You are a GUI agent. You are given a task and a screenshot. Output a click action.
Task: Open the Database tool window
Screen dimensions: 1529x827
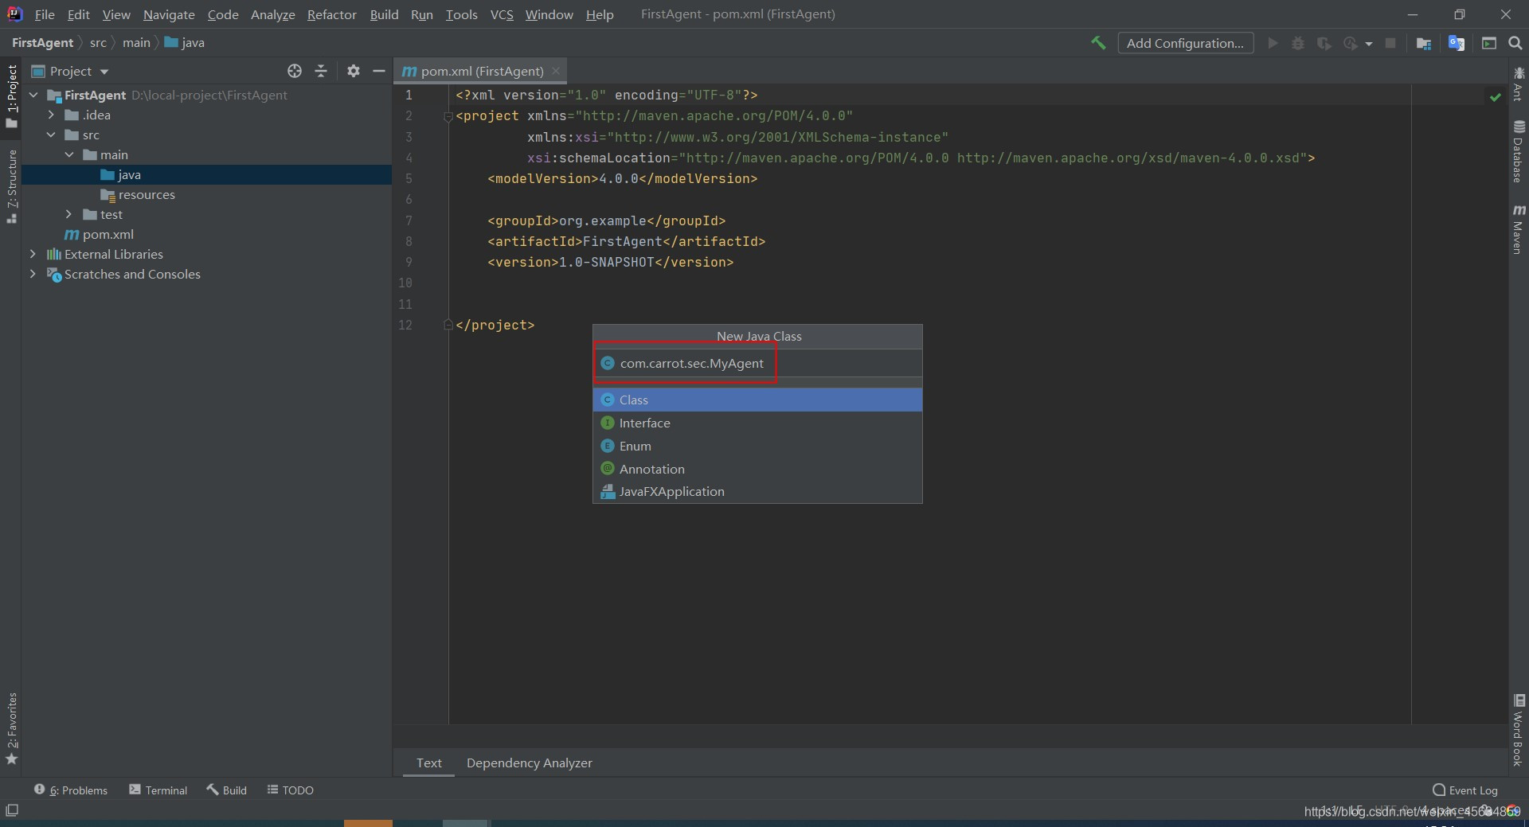click(x=1519, y=151)
